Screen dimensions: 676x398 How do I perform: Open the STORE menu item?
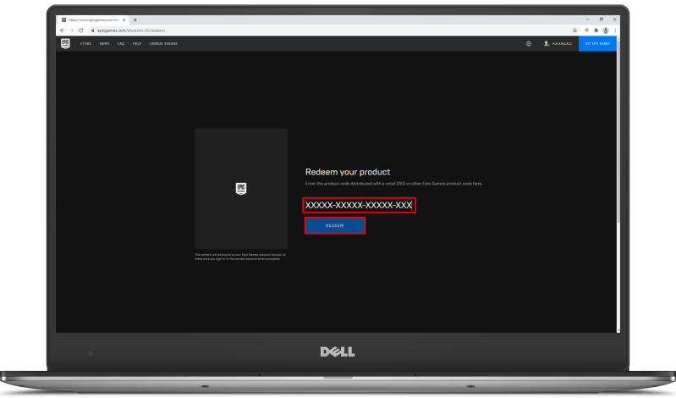coord(85,43)
